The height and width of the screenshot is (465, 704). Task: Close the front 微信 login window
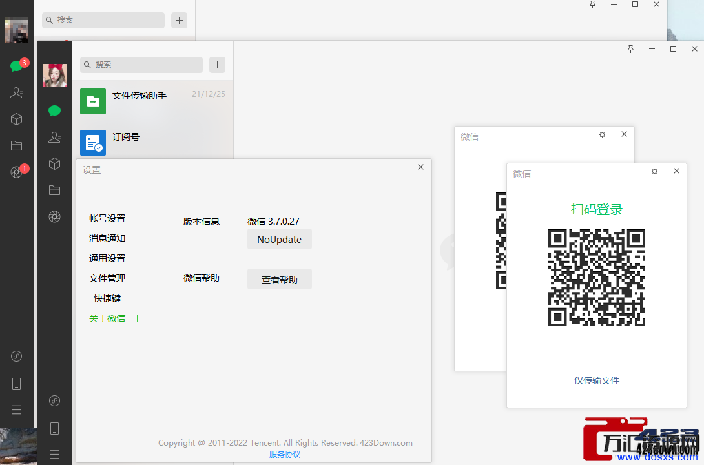tap(677, 171)
